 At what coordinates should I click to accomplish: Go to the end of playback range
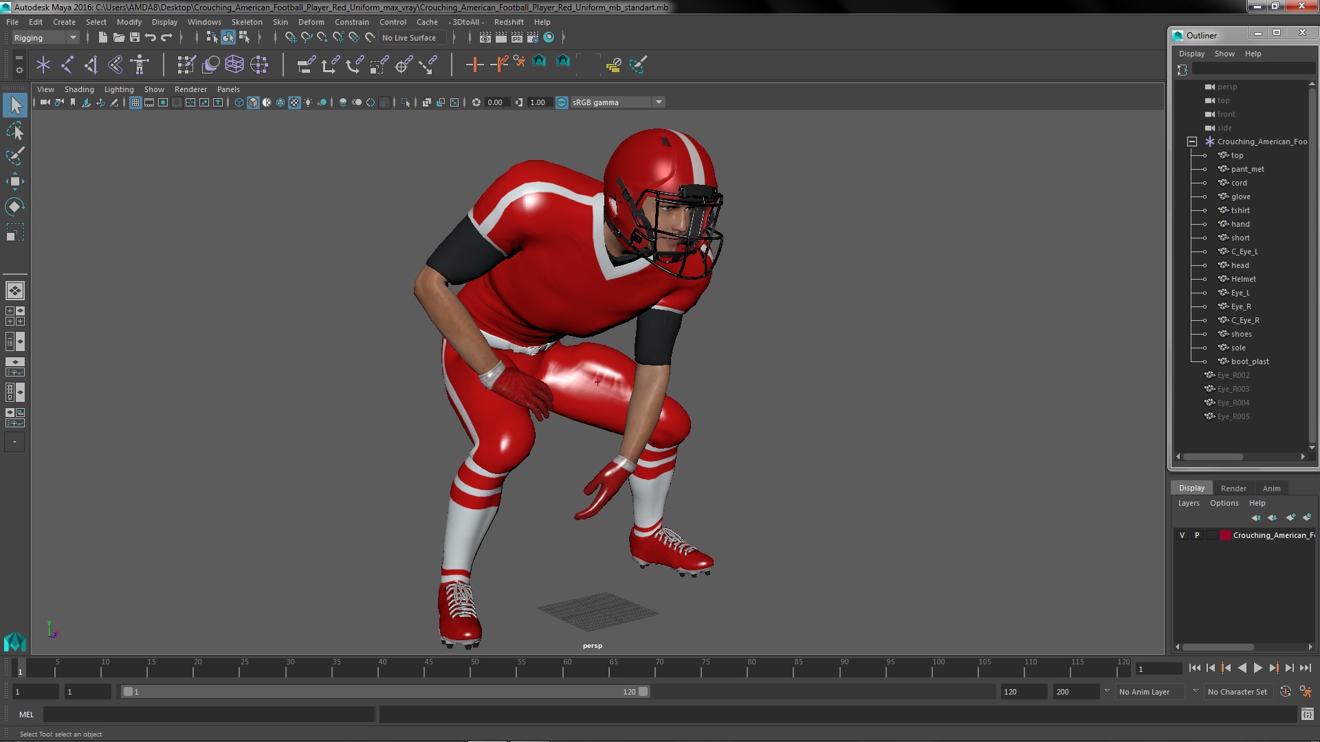[x=1306, y=668]
